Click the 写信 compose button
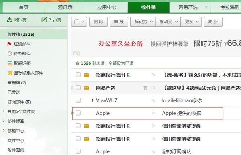Viewport: 241px width, 155px height. (51, 20)
